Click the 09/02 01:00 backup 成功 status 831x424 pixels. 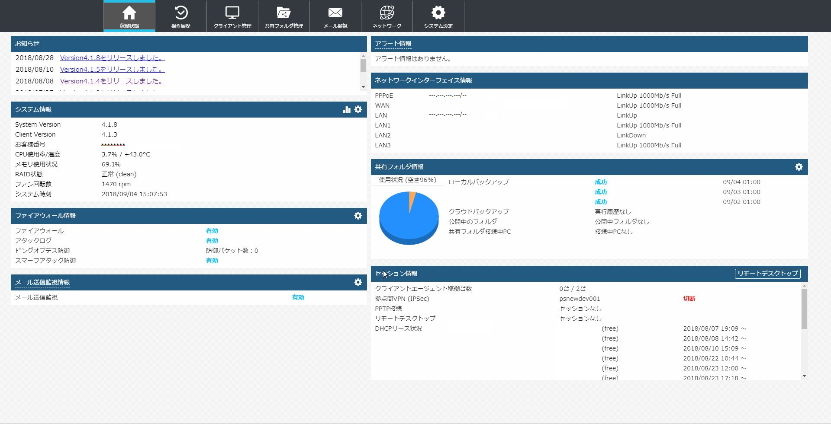(601, 202)
